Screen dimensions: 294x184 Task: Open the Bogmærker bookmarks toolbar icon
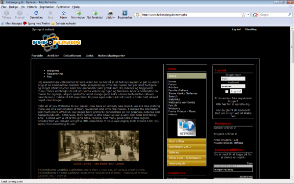tap(125, 15)
